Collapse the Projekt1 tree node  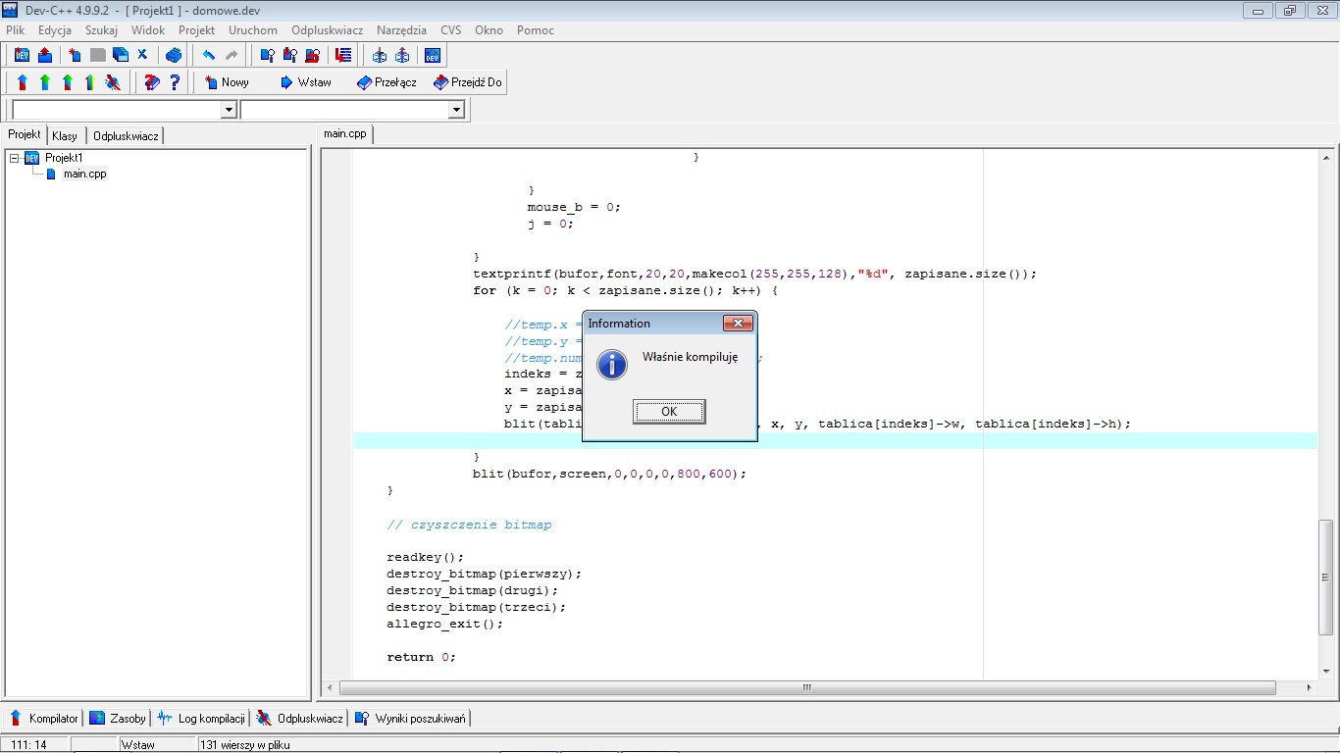15,158
